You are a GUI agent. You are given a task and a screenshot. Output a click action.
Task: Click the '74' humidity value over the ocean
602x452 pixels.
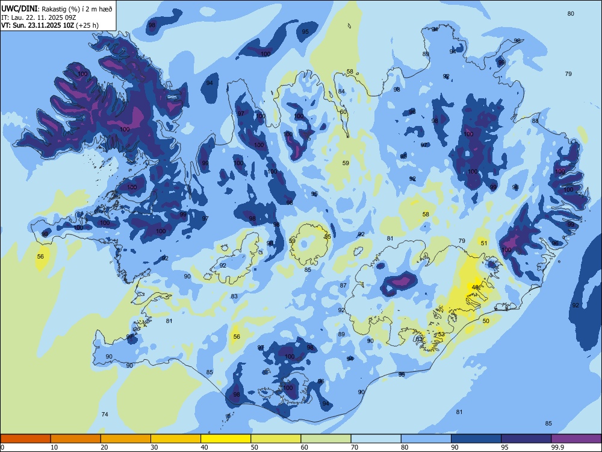(104, 414)
